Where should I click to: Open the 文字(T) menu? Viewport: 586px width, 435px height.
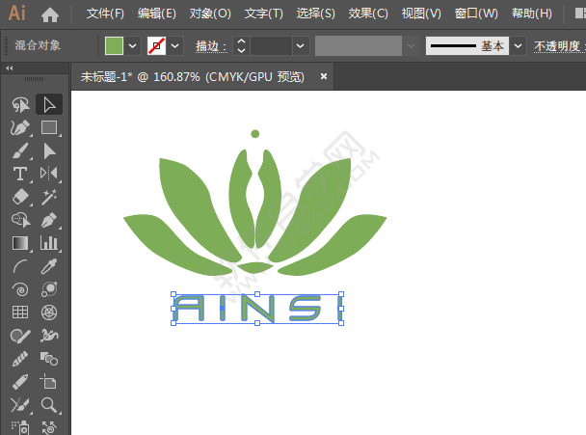tap(264, 14)
